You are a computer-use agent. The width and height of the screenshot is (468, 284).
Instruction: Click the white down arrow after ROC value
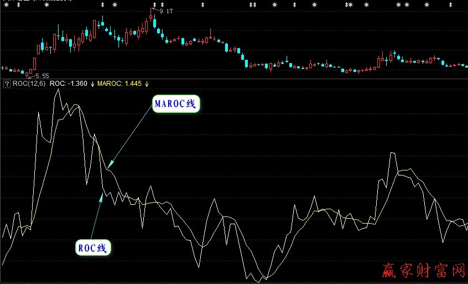click(x=92, y=84)
